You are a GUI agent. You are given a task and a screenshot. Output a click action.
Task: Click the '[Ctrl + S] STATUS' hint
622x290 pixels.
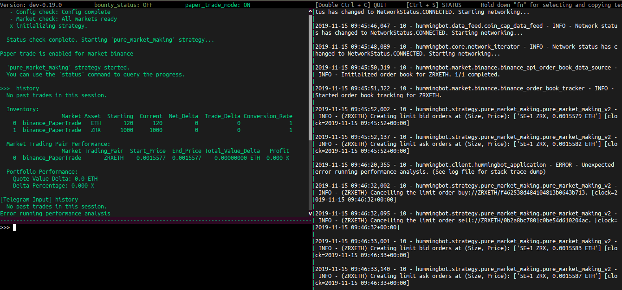(434, 5)
